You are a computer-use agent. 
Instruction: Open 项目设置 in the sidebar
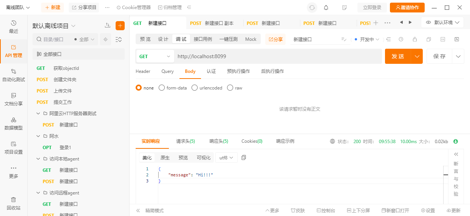point(14,148)
